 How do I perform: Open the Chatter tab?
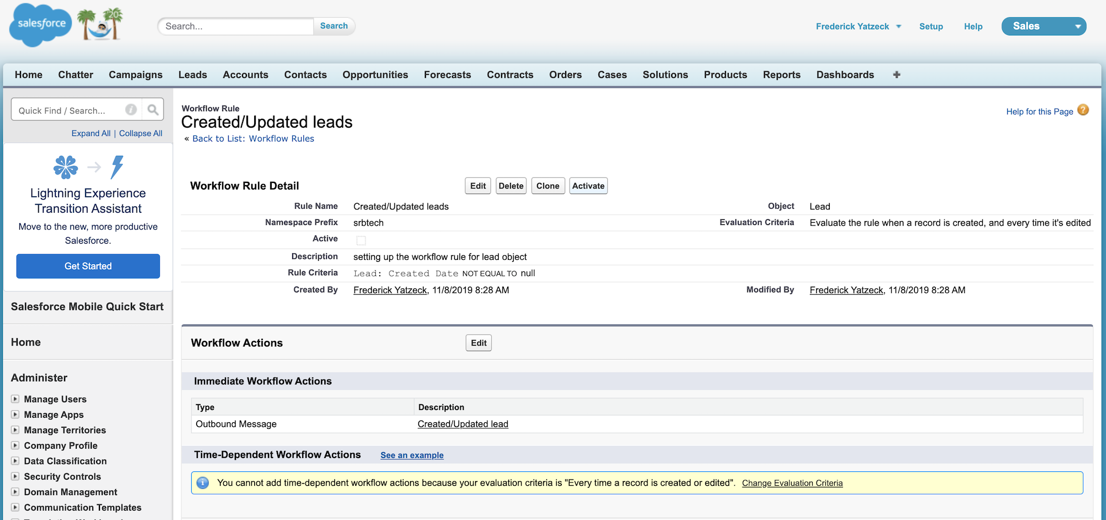(76, 75)
